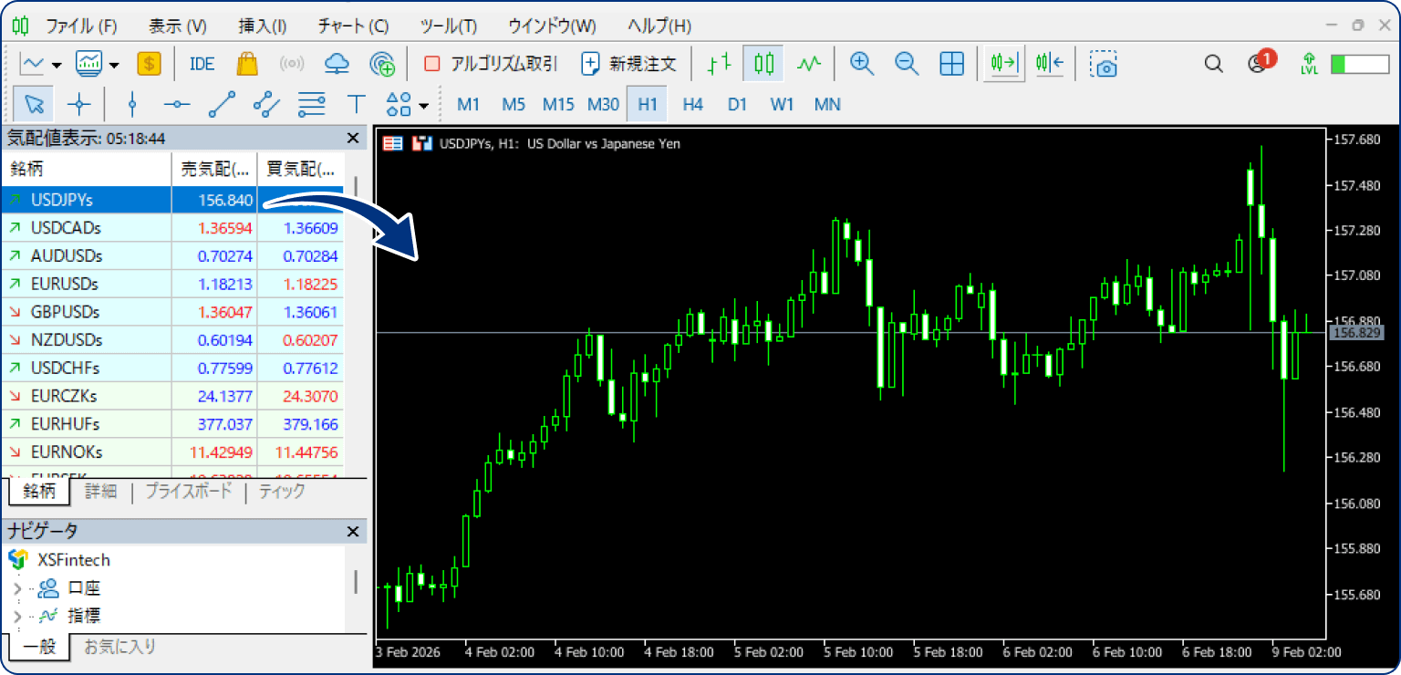Select the H4 timeframe button
The height and width of the screenshot is (675, 1401).
point(692,104)
